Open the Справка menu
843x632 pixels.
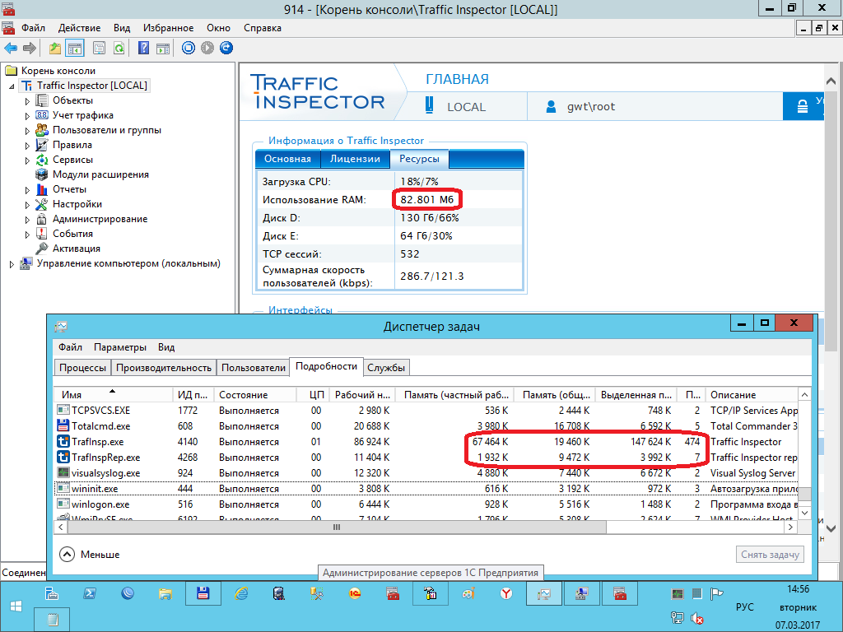(263, 28)
